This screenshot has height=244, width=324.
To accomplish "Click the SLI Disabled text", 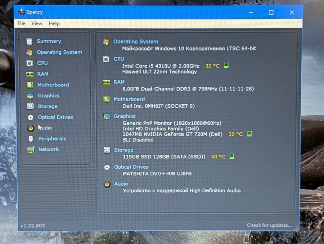I will pyautogui.click(x=138, y=140).
